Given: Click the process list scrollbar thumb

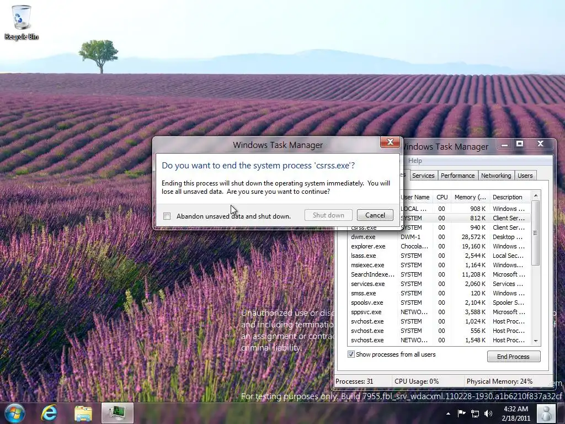Looking at the screenshot, I should coord(536,233).
